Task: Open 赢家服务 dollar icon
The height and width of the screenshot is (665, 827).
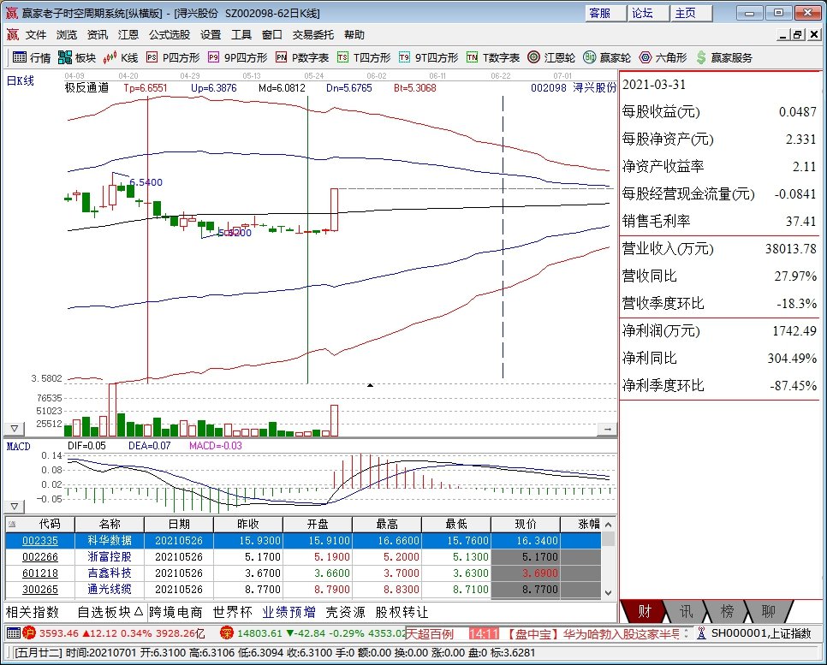Action: tap(724, 57)
